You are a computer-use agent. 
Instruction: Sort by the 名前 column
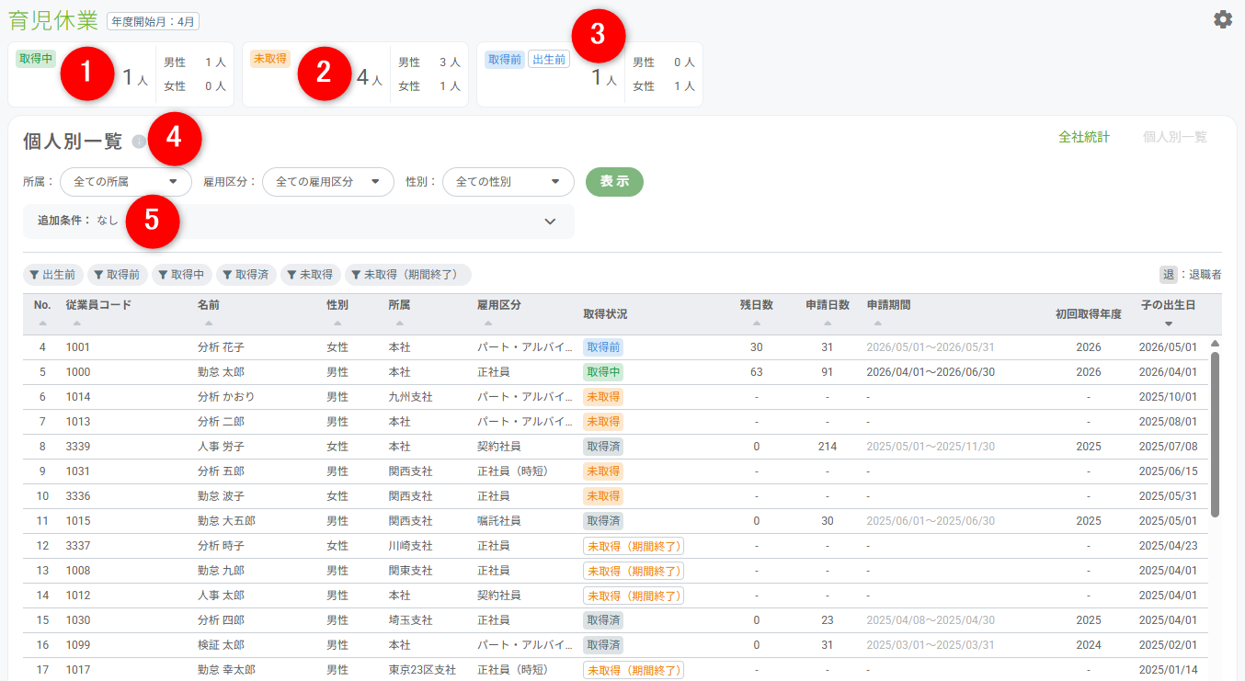coord(209,323)
